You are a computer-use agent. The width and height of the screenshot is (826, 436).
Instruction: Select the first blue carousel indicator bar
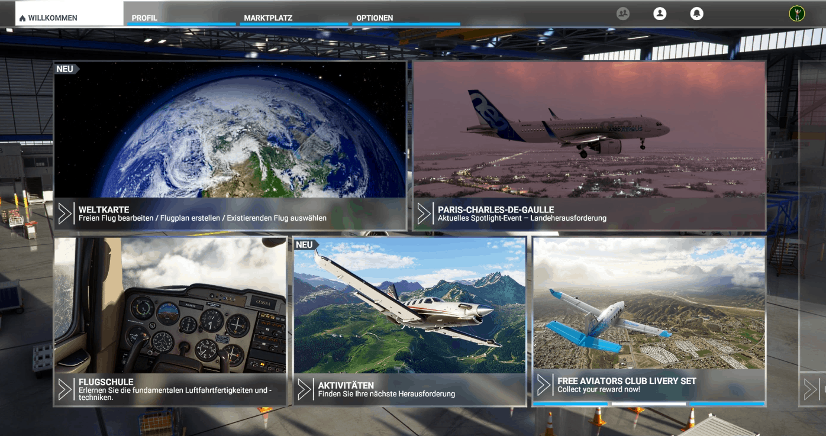pos(570,404)
